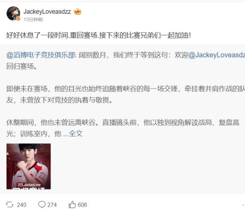Click the quoted text 回归赛场
Screen dimensions: 245x216
coord(22,66)
